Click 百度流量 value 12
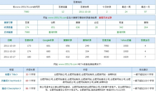The width and height of the screenshot is (156, 91). point(63,12)
